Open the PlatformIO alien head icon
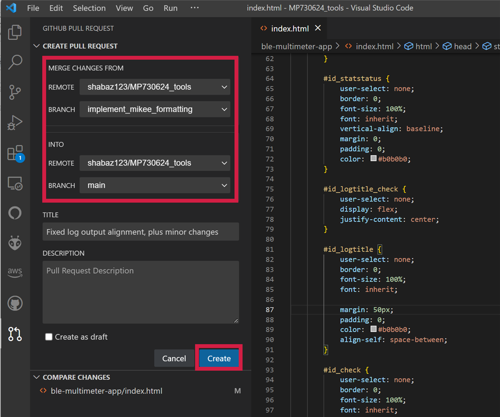Image resolution: width=500 pixels, height=417 pixels. click(x=14, y=243)
